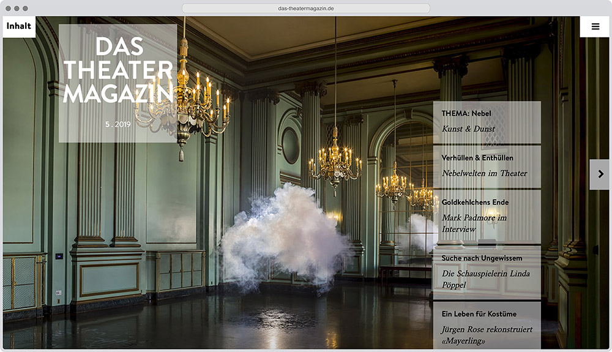612x352 pixels.
Task: Open the THEMA: Nebel article
Action: point(466,113)
